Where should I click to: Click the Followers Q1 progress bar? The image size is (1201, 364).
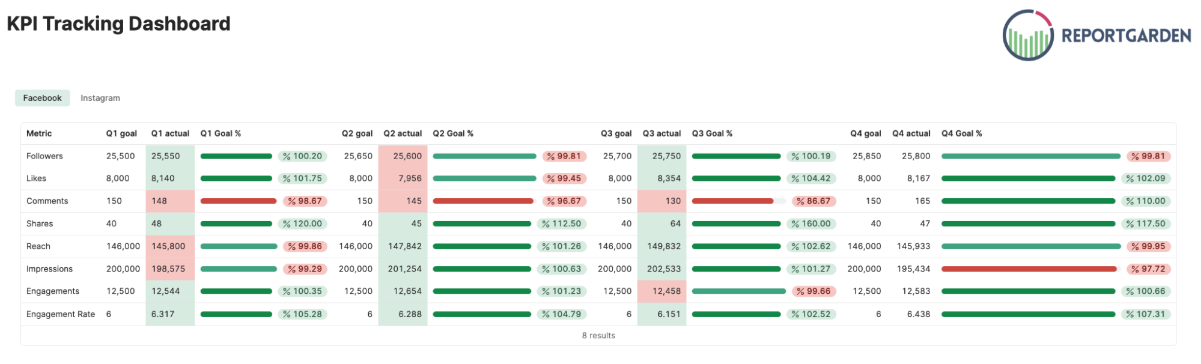[236, 156]
